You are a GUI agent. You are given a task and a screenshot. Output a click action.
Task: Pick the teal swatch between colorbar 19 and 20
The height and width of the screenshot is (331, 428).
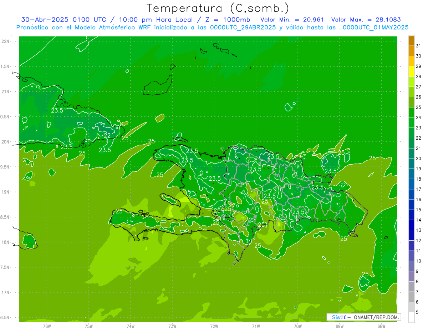pyautogui.click(x=411, y=164)
